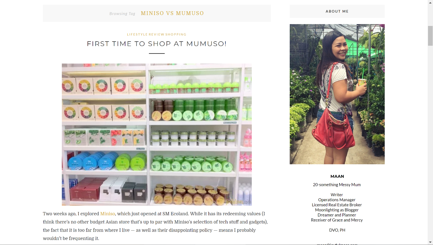The image size is (433, 245).
Task: Click the author photo under About Me
Action: pyautogui.click(x=337, y=94)
